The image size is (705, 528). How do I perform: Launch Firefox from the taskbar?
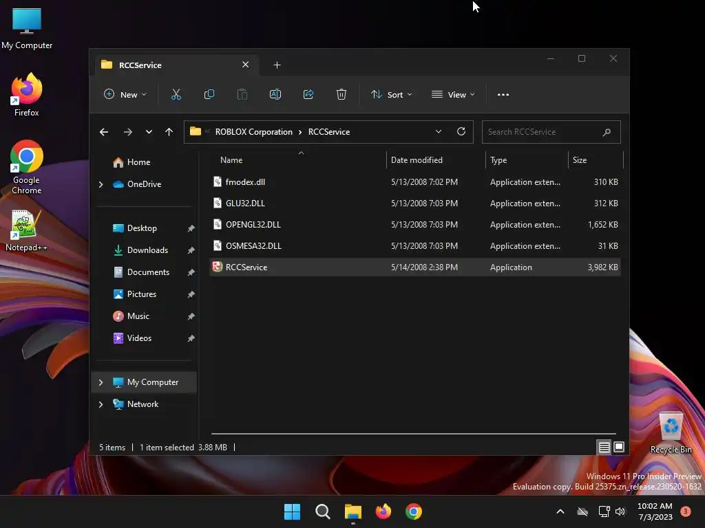click(383, 511)
